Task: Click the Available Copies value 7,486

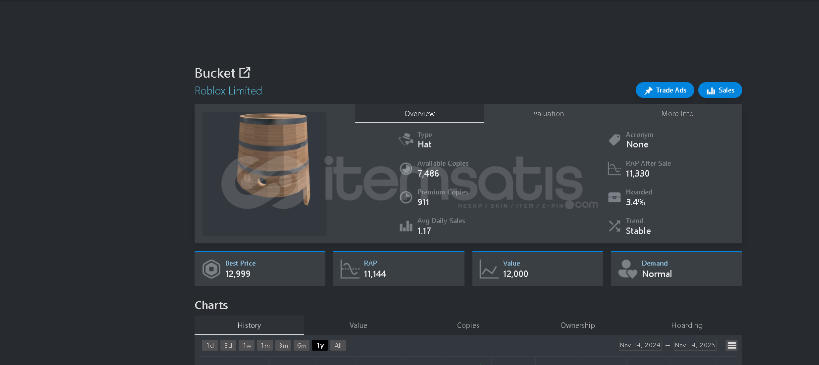Action: click(428, 174)
